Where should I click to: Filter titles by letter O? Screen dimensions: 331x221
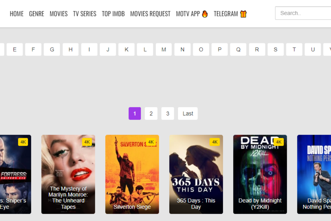pyautogui.click(x=201, y=49)
